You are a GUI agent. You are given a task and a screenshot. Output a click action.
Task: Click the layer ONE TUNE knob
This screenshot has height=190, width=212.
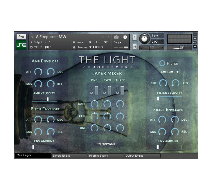click(94, 128)
